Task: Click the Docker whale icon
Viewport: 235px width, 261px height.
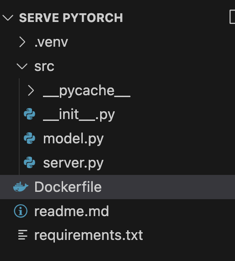Action: coord(21,187)
